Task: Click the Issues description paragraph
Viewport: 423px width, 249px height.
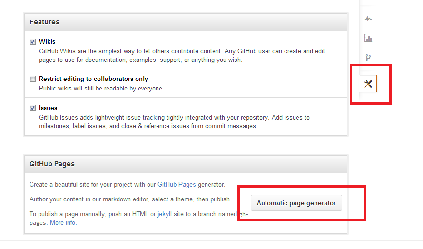Action: [174, 121]
